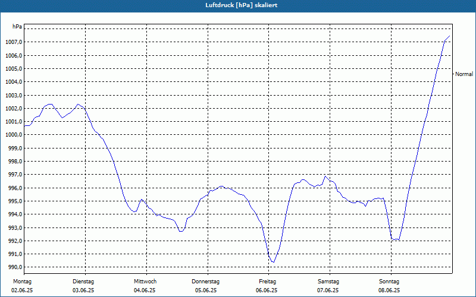Screen dimensions: 476x297
Task: Select the 1001,0 axis value
Action: 14,122
